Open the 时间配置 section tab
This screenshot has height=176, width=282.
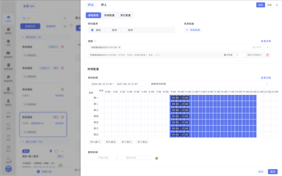click(x=109, y=15)
